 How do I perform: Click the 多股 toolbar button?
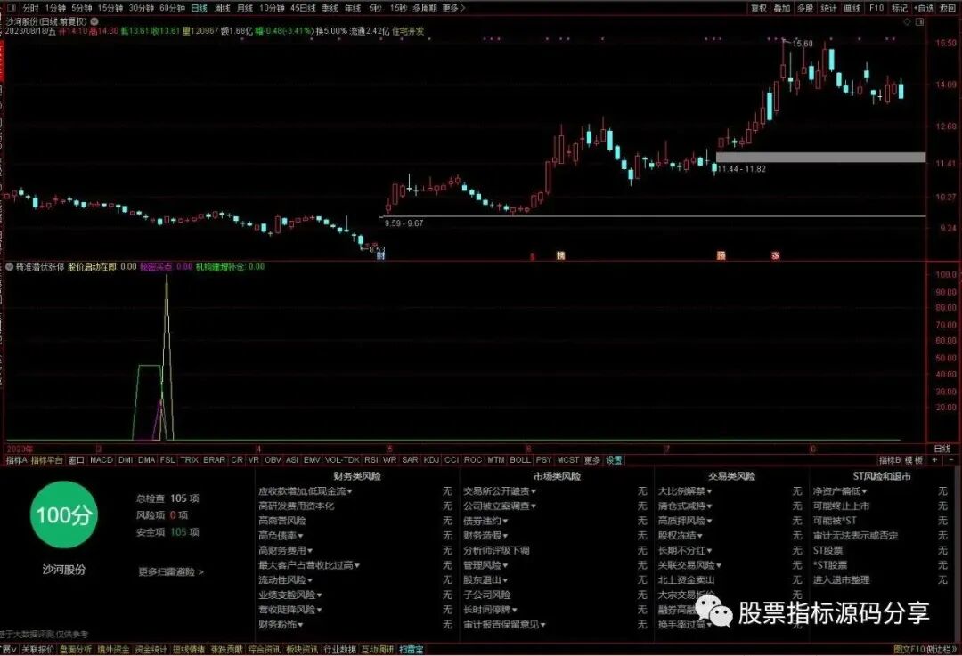click(x=805, y=9)
